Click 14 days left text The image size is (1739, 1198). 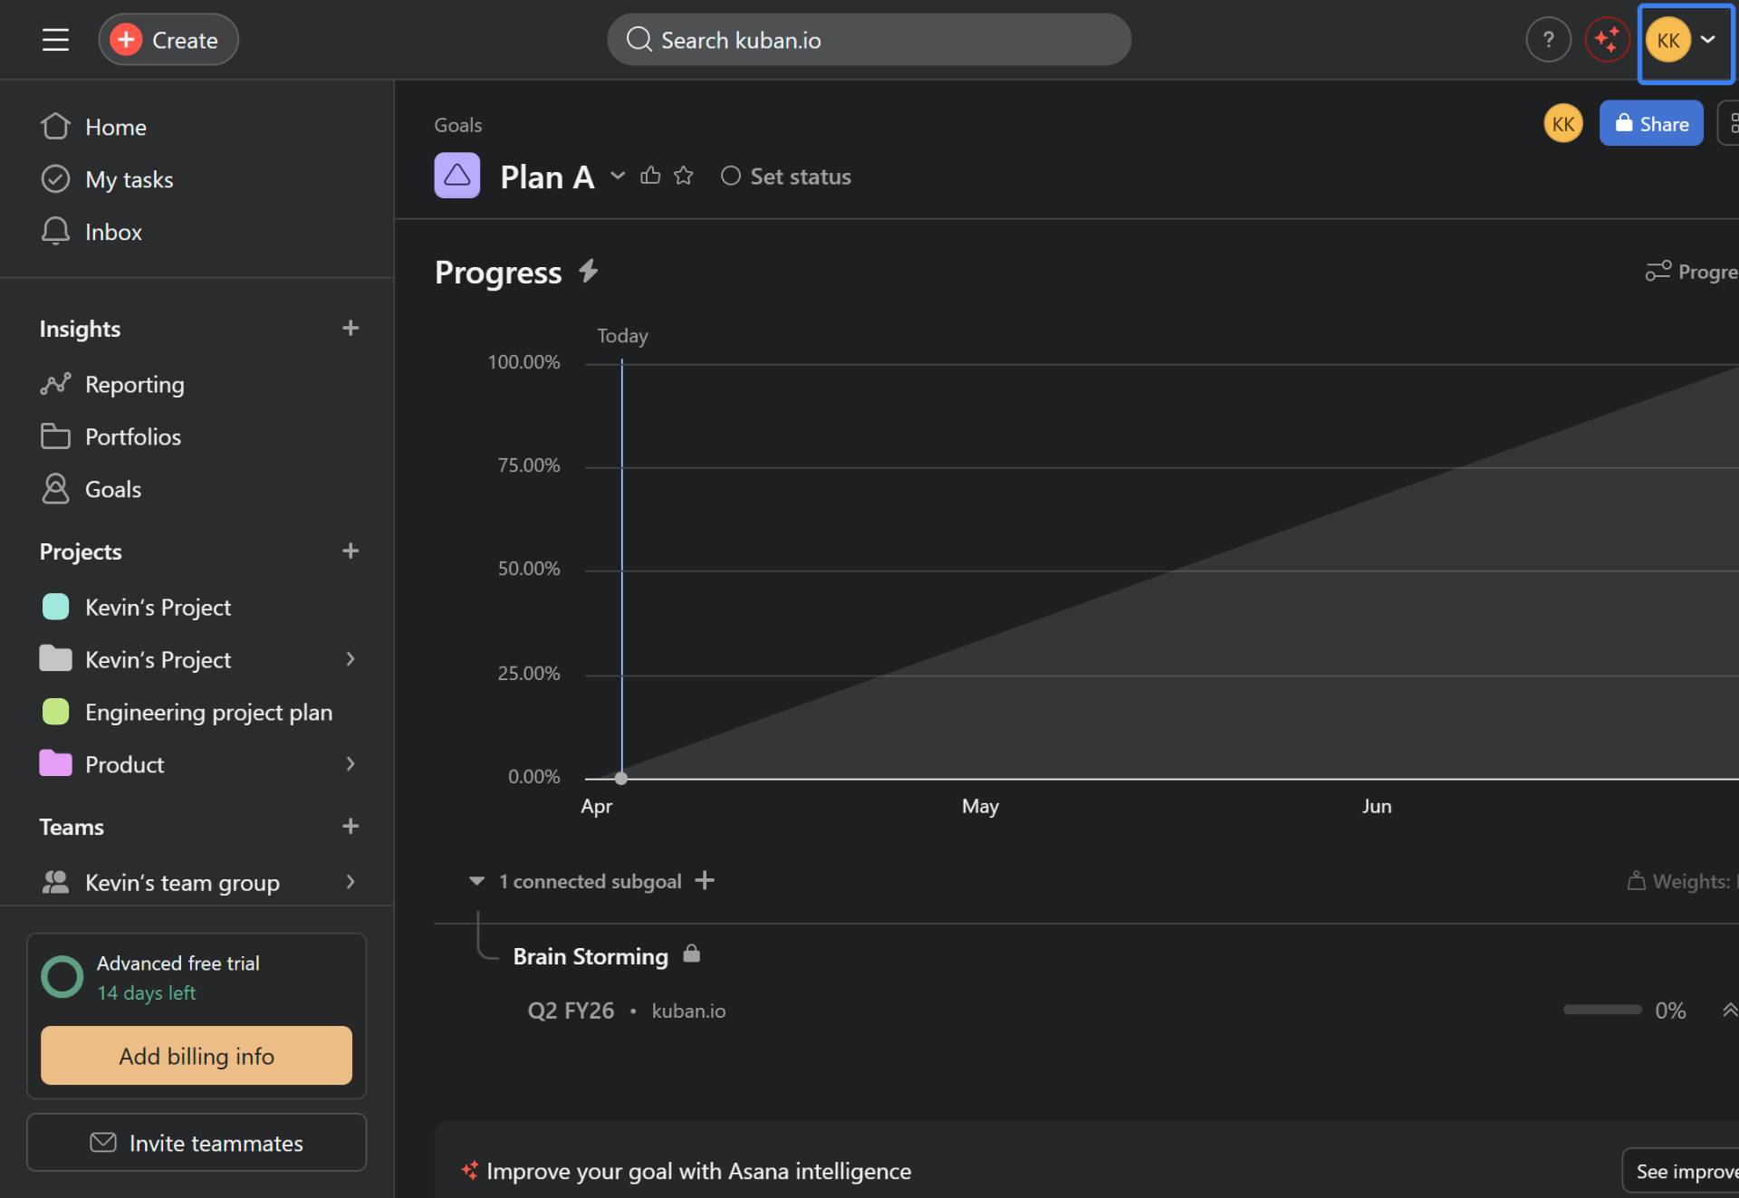pyautogui.click(x=146, y=992)
